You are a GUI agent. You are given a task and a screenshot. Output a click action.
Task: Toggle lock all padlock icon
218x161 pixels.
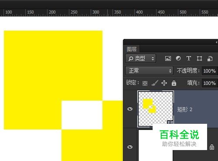point(174,83)
